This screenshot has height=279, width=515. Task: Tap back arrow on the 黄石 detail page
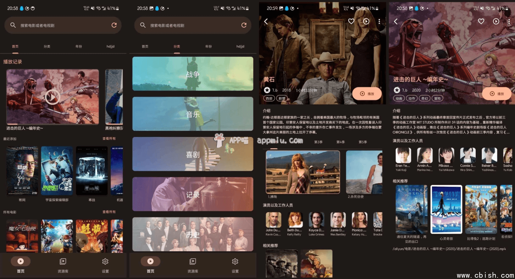tap(266, 21)
